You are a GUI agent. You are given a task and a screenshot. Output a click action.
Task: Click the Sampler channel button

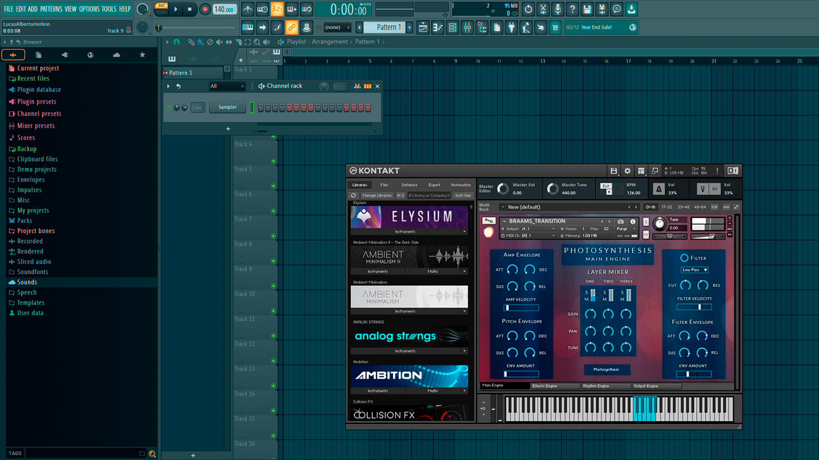click(227, 107)
